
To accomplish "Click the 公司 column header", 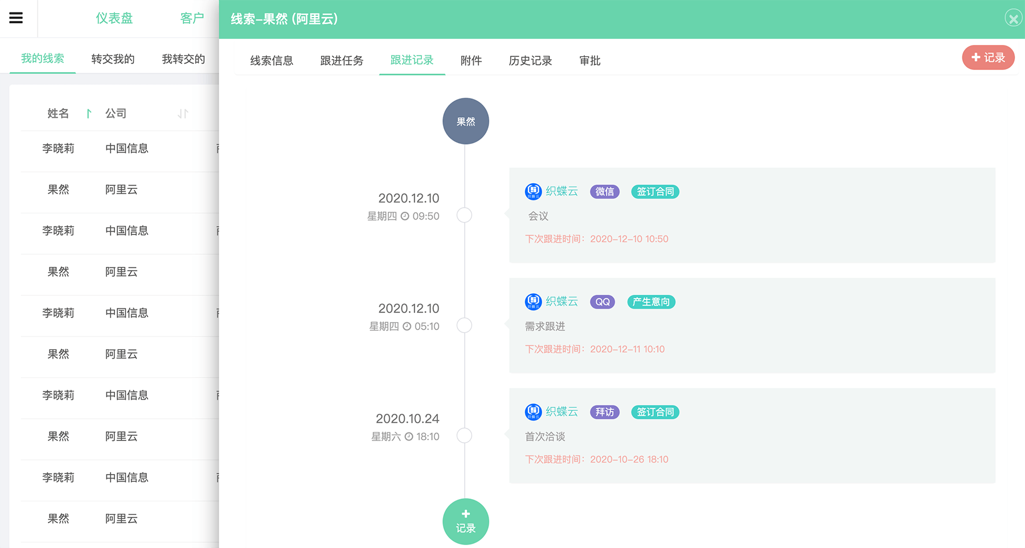I will [x=116, y=113].
